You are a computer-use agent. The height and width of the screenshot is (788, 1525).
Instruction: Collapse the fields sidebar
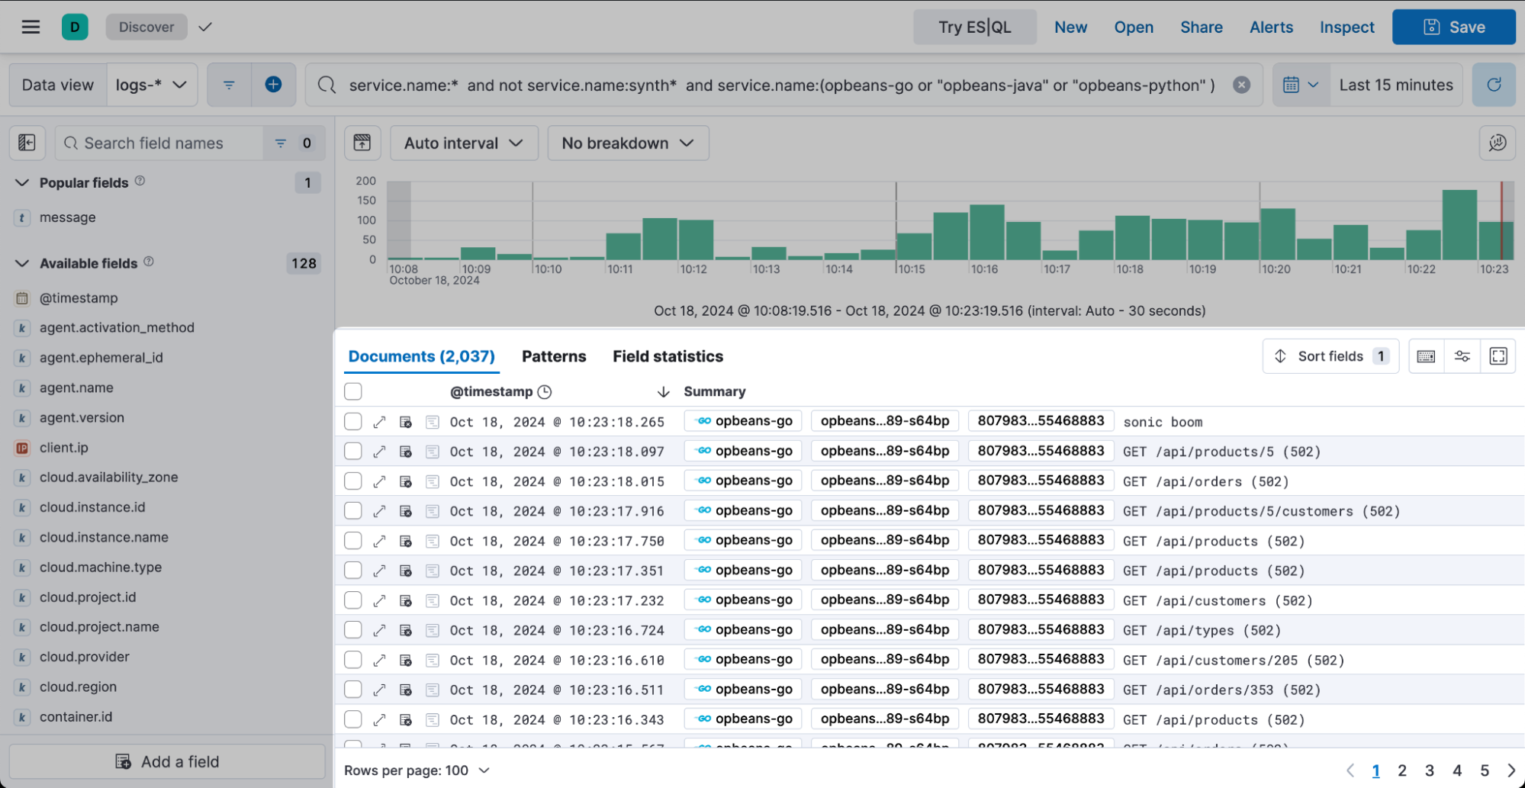tap(27, 143)
